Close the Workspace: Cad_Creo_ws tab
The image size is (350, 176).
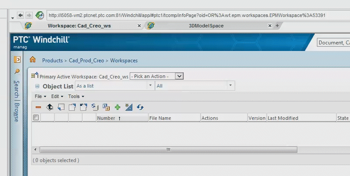139,26
